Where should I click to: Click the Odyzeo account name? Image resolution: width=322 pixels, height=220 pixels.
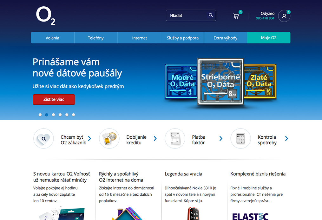click(267, 14)
